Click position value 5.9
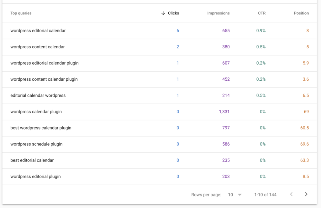Viewport: 321px width, 208px height. (306, 63)
